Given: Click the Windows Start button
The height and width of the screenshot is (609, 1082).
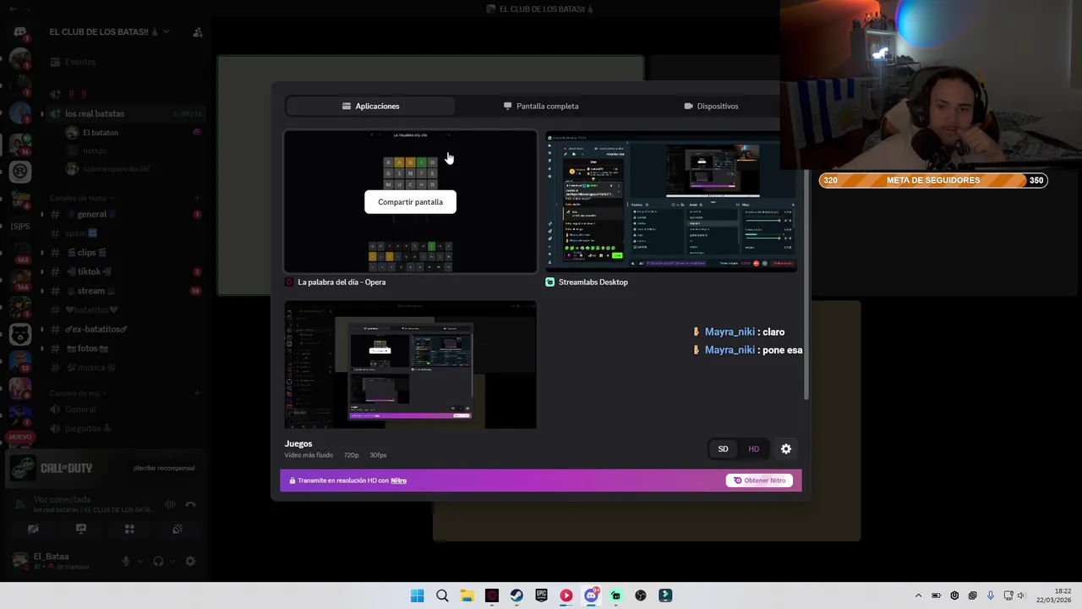Looking at the screenshot, I should [x=417, y=595].
